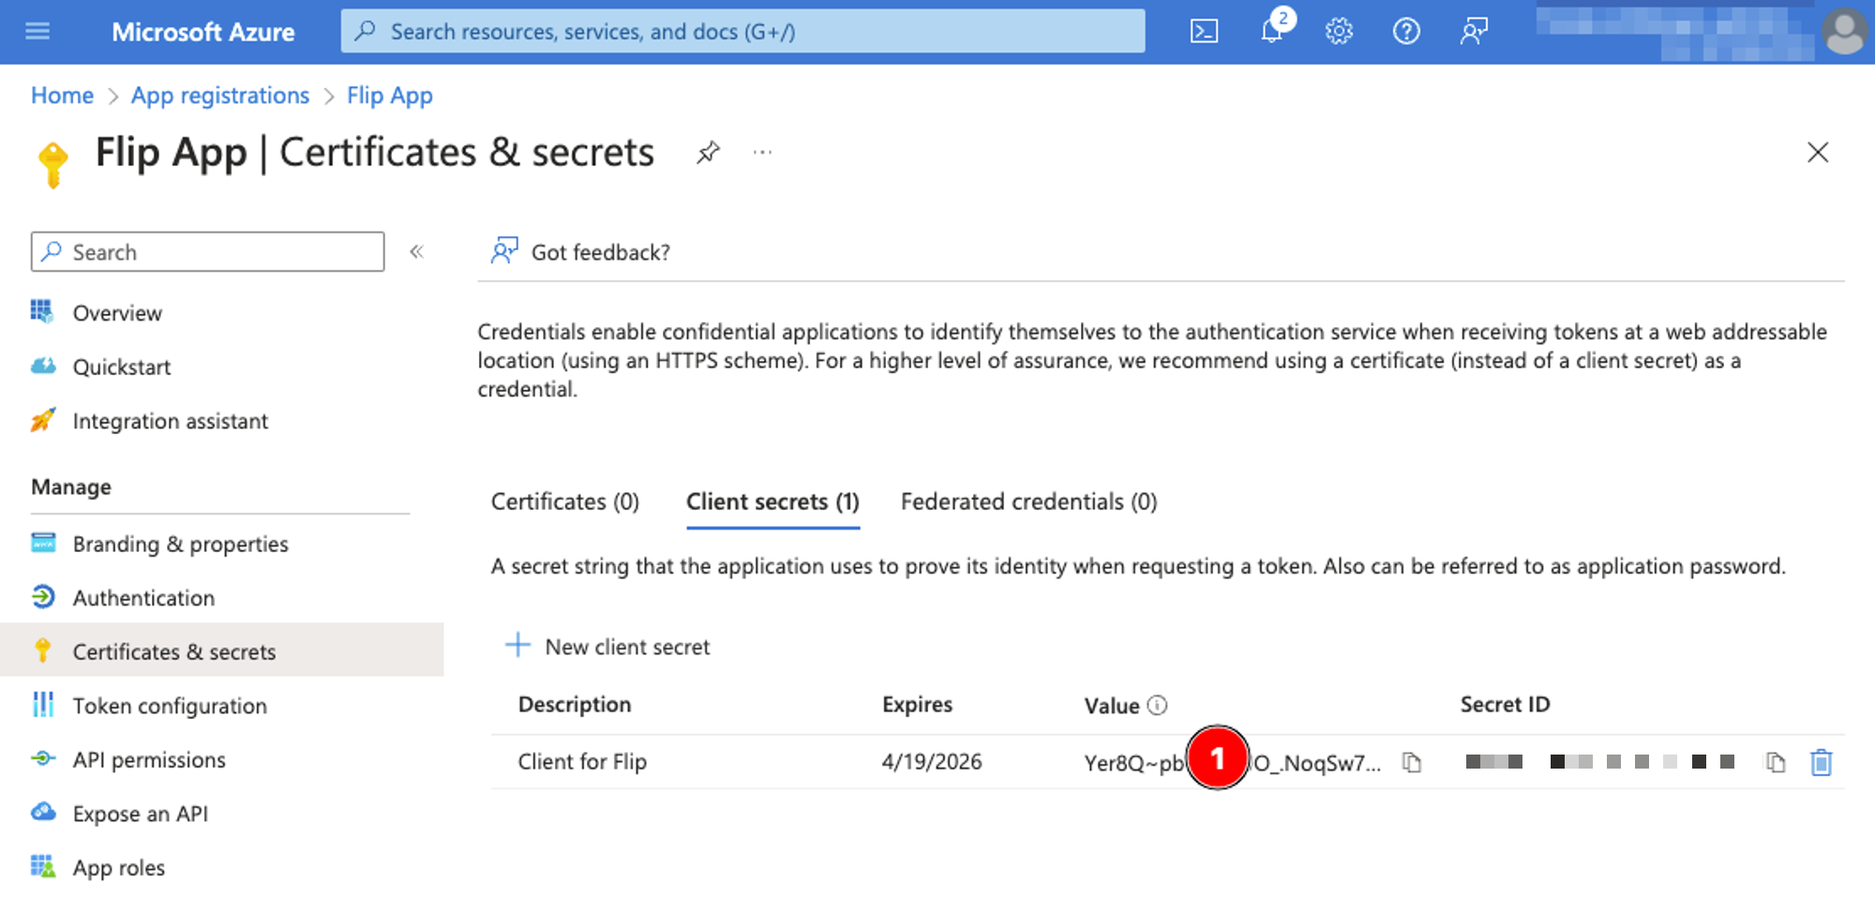The width and height of the screenshot is (1875, 897).
Task: Go to Flip App breadcrumb
Action: click(390, 96)
